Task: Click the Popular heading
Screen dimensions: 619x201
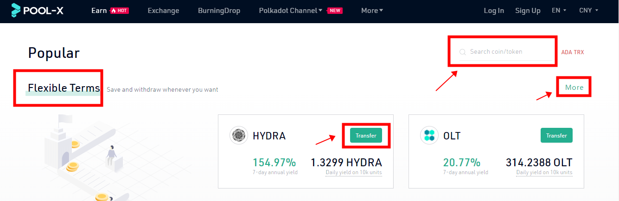Action: point(54,53)
